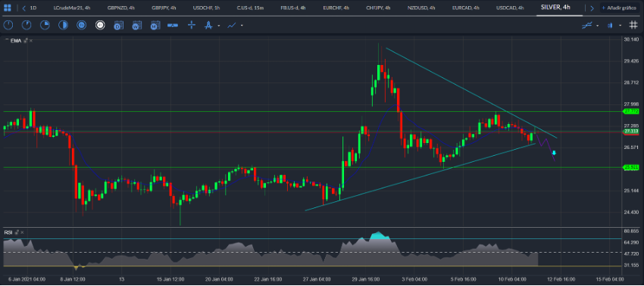Switch to the USDCAD, 4h tab
Screen dimensions: 644x286
coord(510,8)
